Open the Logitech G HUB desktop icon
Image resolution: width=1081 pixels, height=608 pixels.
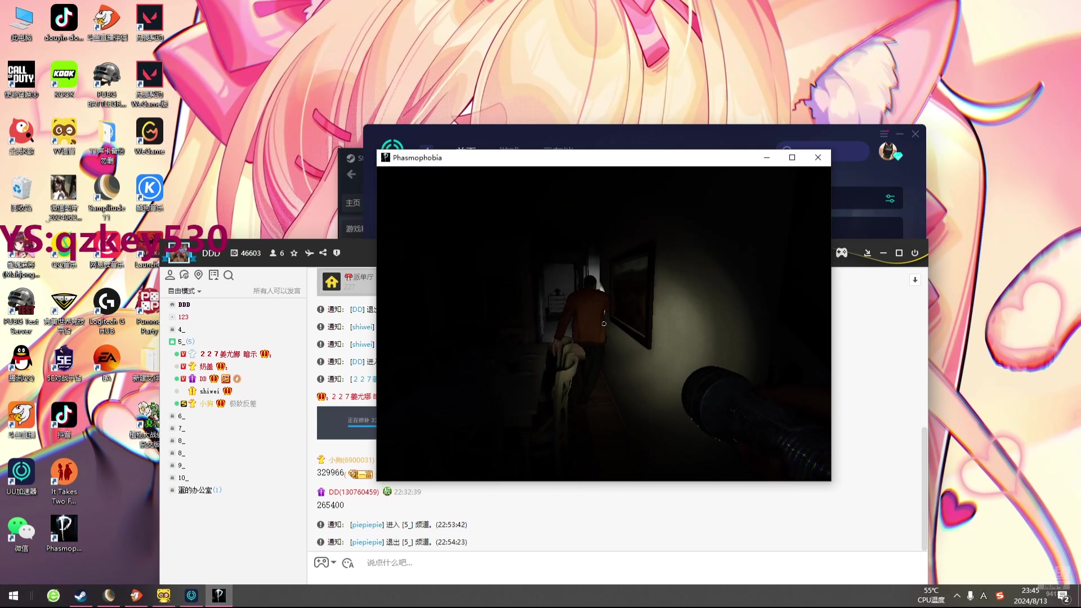(106, 311)
